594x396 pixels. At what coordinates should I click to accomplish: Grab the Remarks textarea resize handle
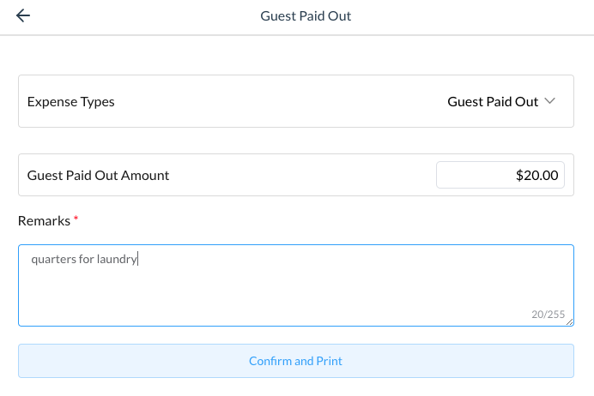[x=570, y=322]
